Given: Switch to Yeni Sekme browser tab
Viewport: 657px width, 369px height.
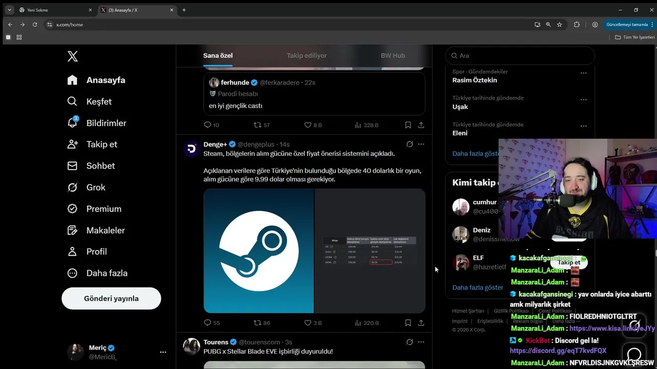Looking at the screenshot, I should pos(55,10).
